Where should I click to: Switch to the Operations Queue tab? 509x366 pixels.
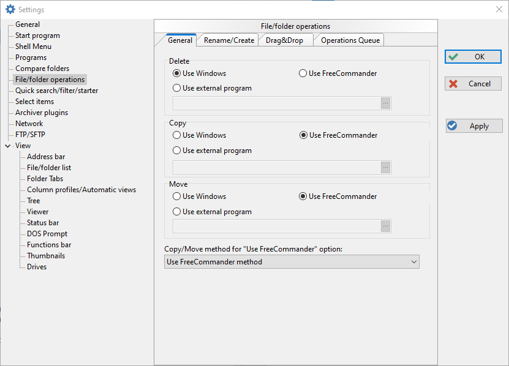(350, 40)
